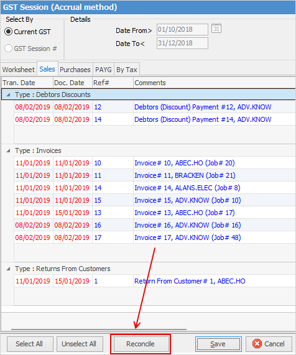296x355 pixels.
Task: Save the GST session
Action: (x=218, y=344)
